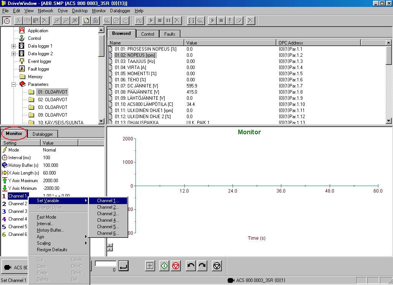Click the monitor graph toolbar icon
Screen dimensions: 393x285
coord(139,21)
